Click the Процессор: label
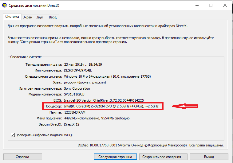 (x=53, y=107)
